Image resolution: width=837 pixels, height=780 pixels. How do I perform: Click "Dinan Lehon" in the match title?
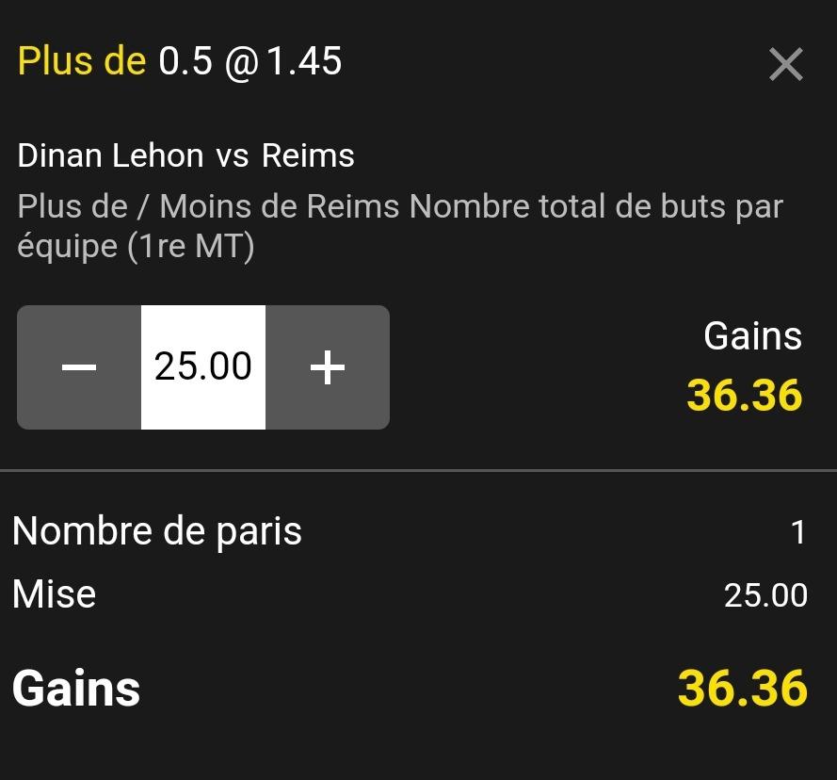coord(110,155)
